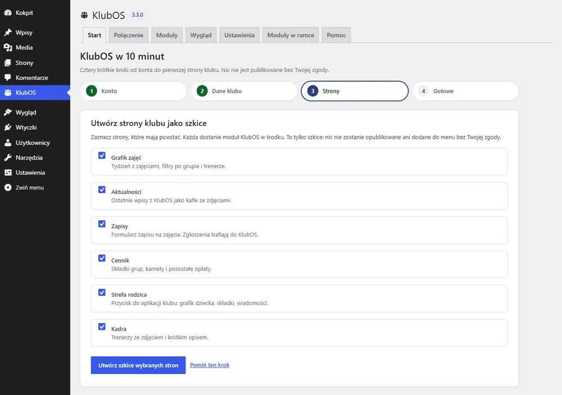Open Narzędzia in the sidebar menu
This screenshot has width=562, height=395.
(x=35, y=158)
